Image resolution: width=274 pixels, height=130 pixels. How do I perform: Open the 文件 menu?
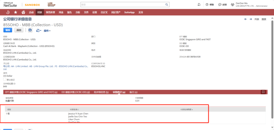tap(86, 12)
